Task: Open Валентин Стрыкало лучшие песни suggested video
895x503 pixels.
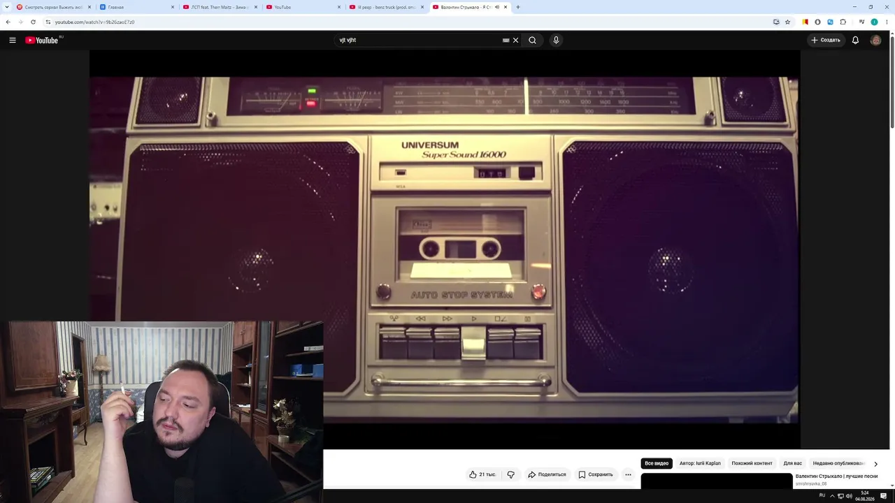Action: 836,476
